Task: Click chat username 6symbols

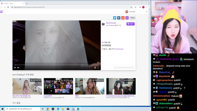Action: (164, 76)
